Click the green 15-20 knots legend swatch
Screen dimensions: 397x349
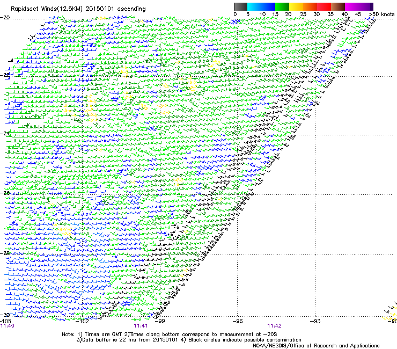pyautogui.click(x=282, y=6)
